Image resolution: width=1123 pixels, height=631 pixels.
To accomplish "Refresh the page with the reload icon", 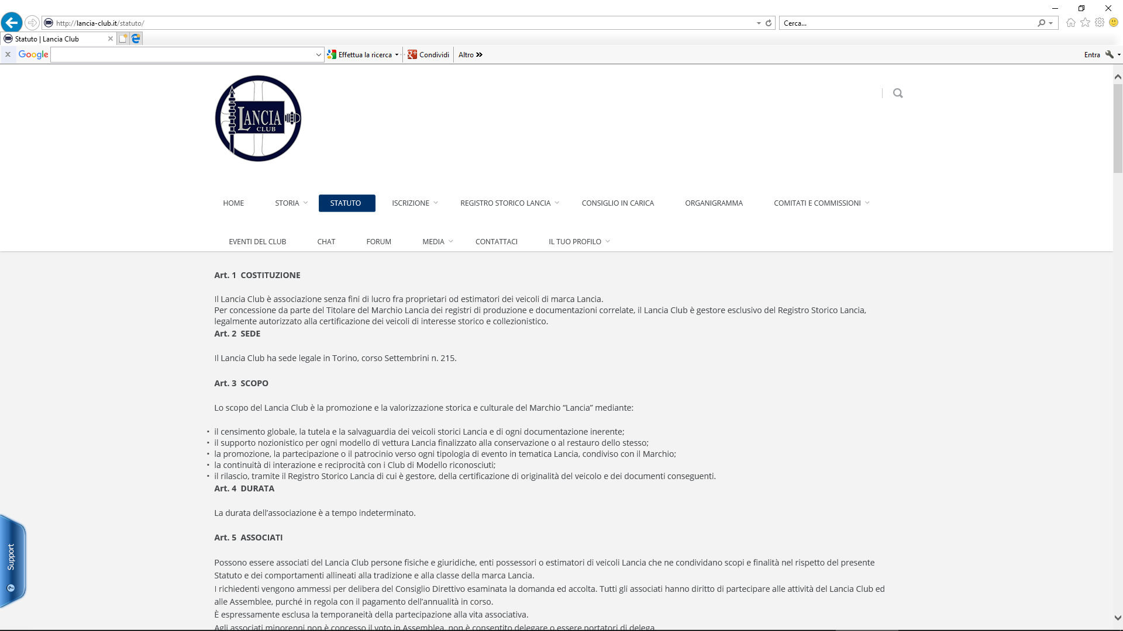I will pyautogui.click(x=769, y=23).
